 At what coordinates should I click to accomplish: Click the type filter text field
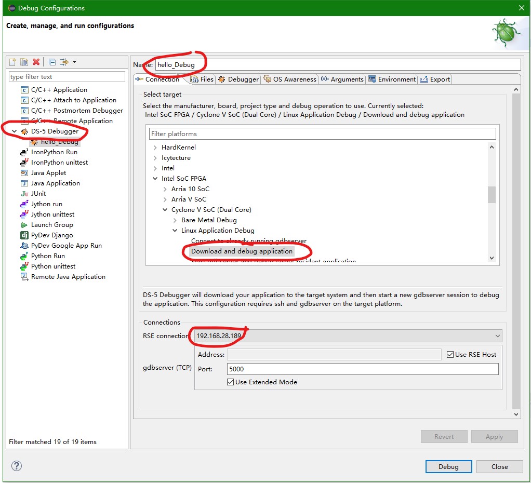click(67, 77)
